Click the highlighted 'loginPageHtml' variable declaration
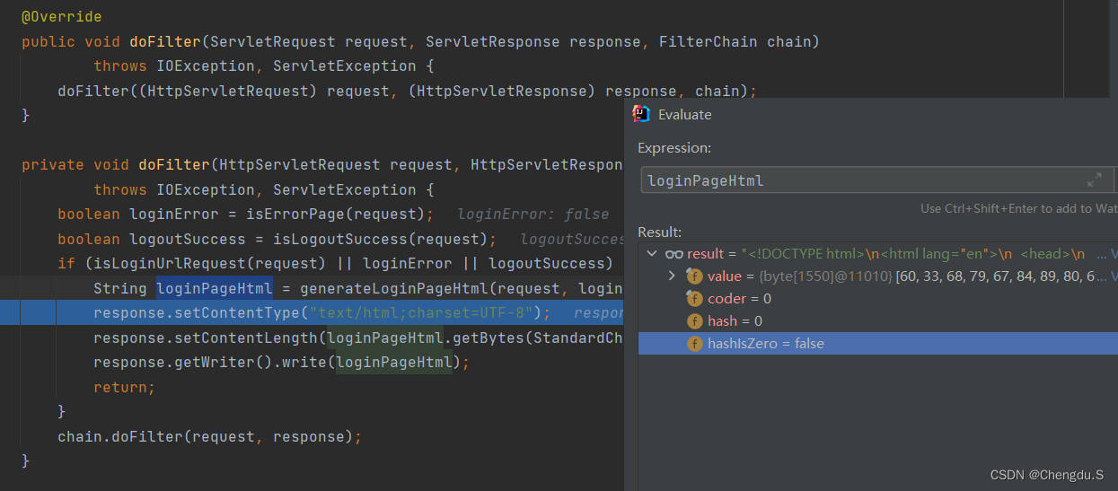 pos(215,288)
